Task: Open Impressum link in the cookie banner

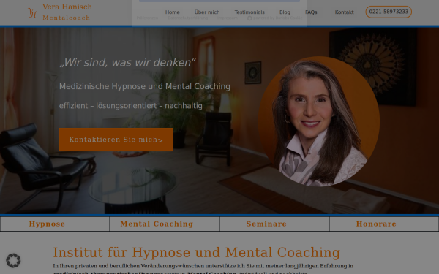Action: pyautogui.click(x=228, y=18)
